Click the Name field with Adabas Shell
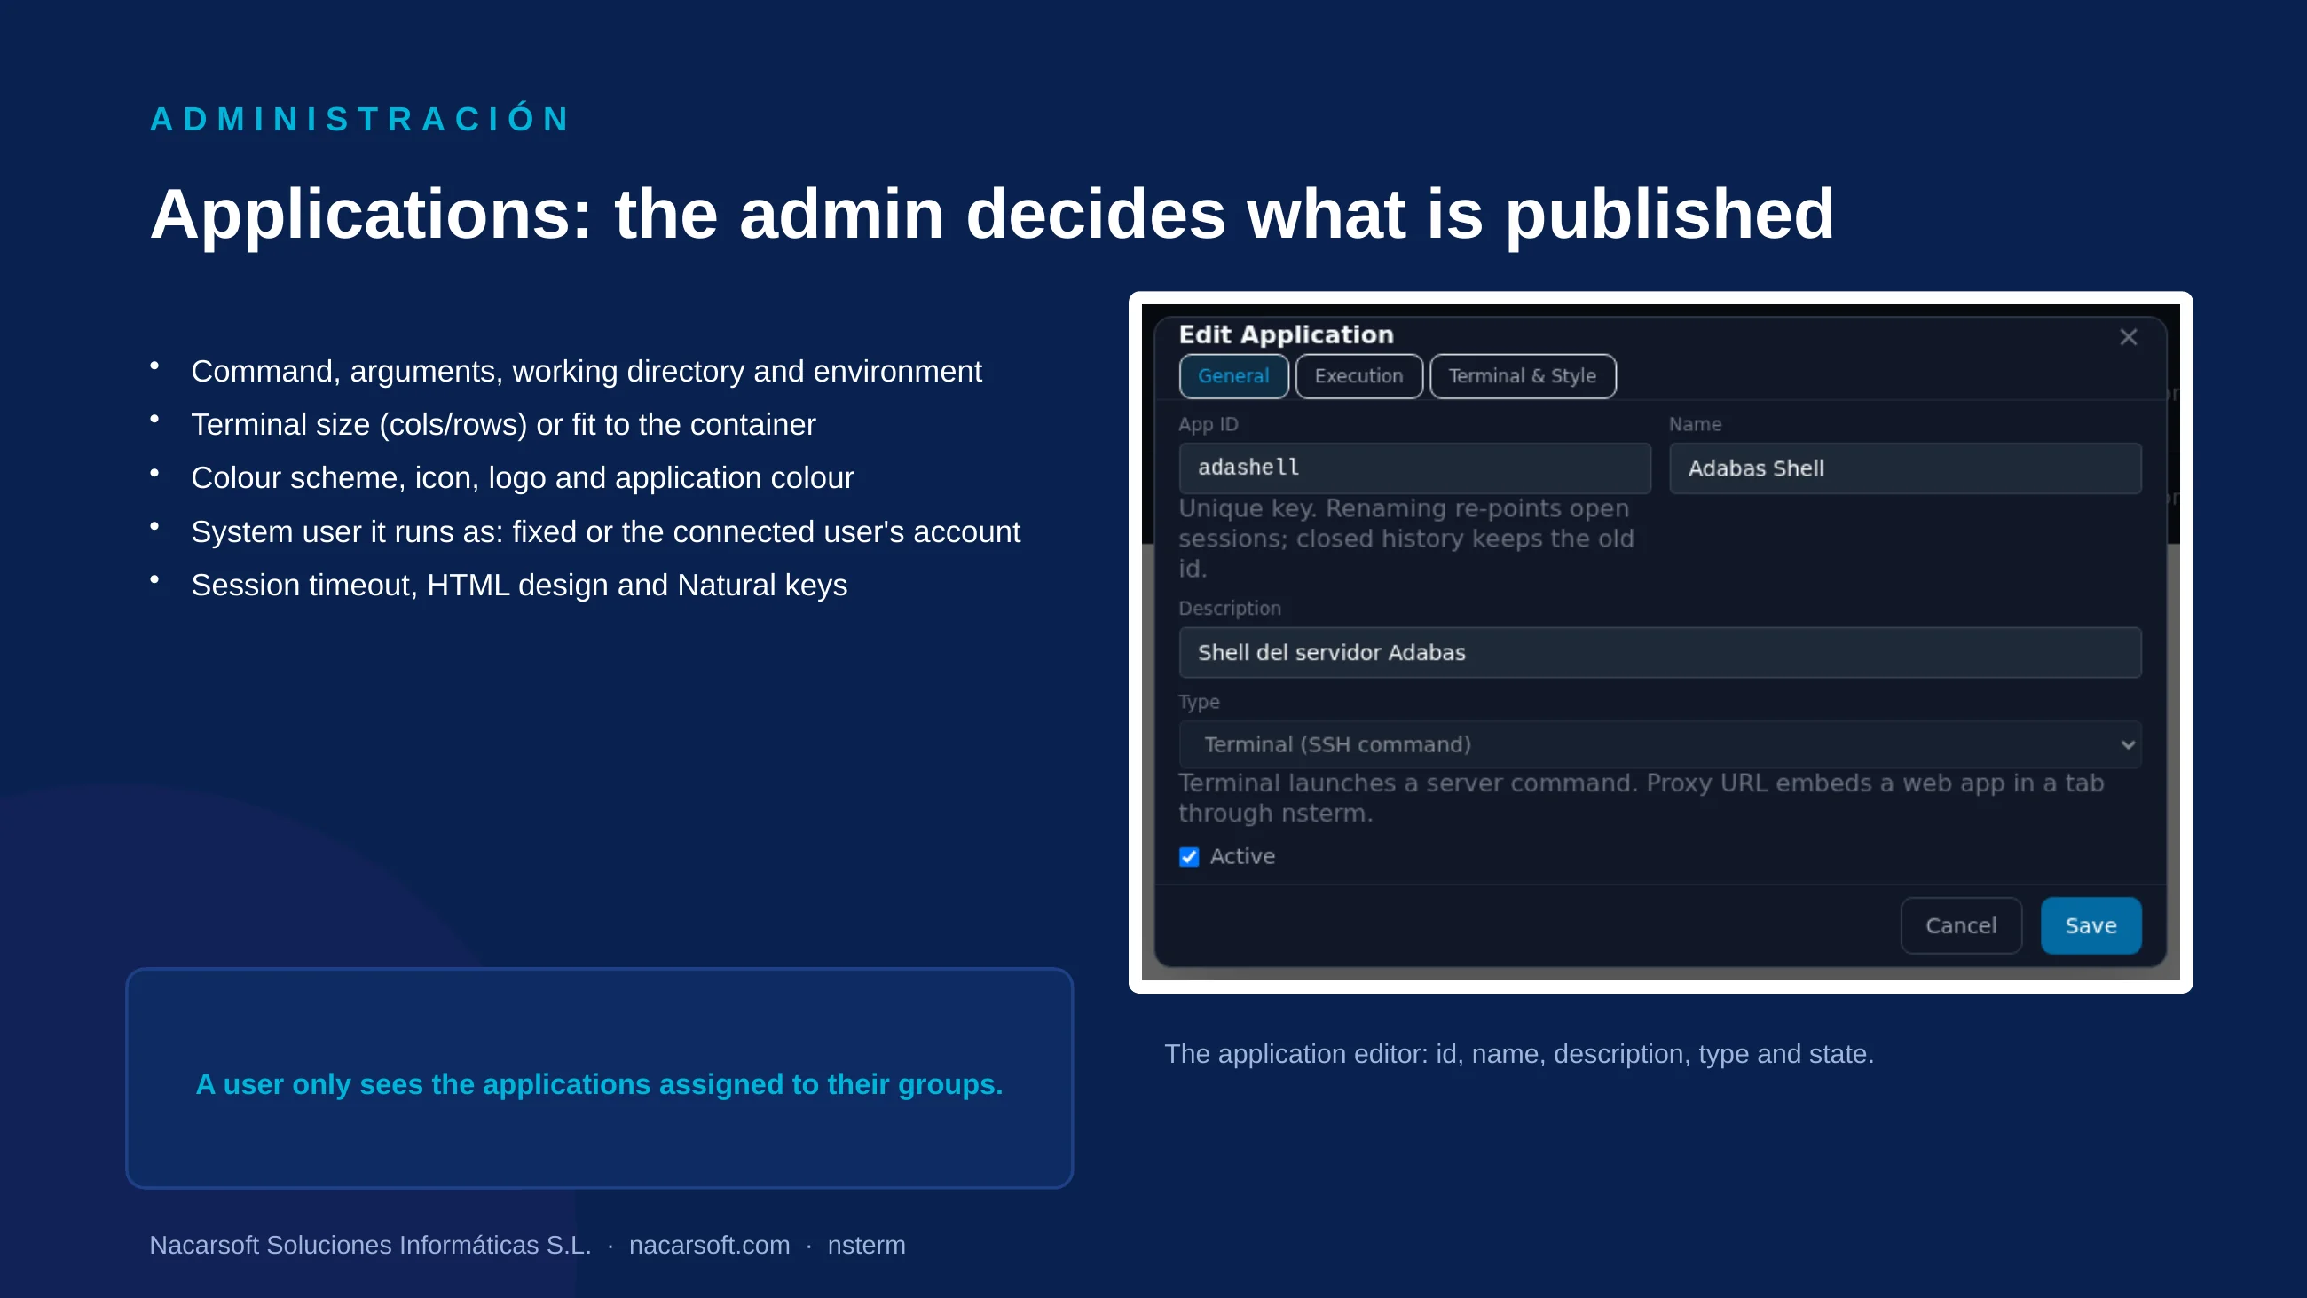 pos(1905,468)
